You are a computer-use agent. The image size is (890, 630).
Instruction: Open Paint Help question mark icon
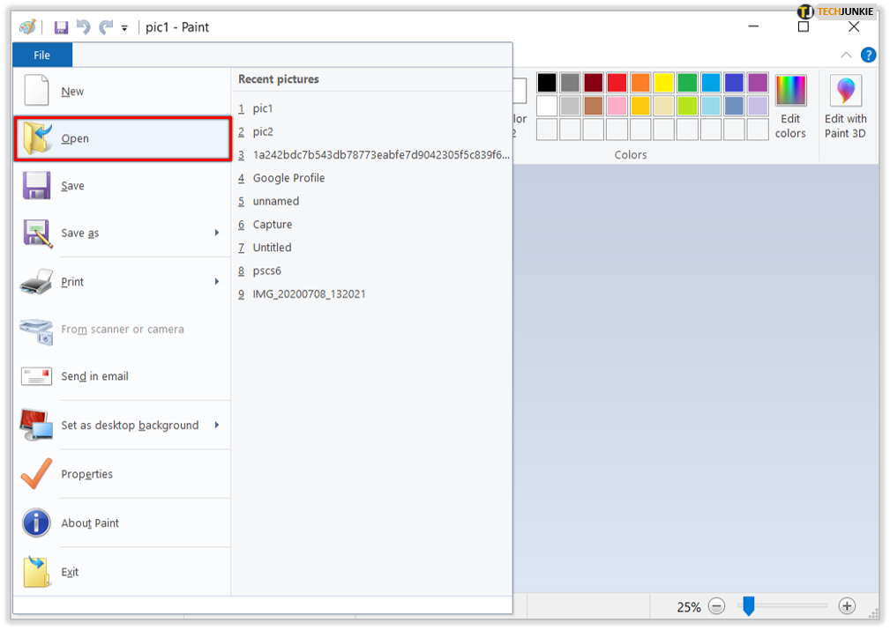[868, 55]
